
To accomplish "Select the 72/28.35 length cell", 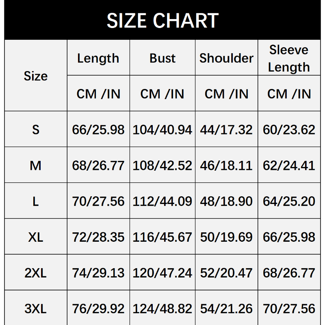I will (98, 237).
